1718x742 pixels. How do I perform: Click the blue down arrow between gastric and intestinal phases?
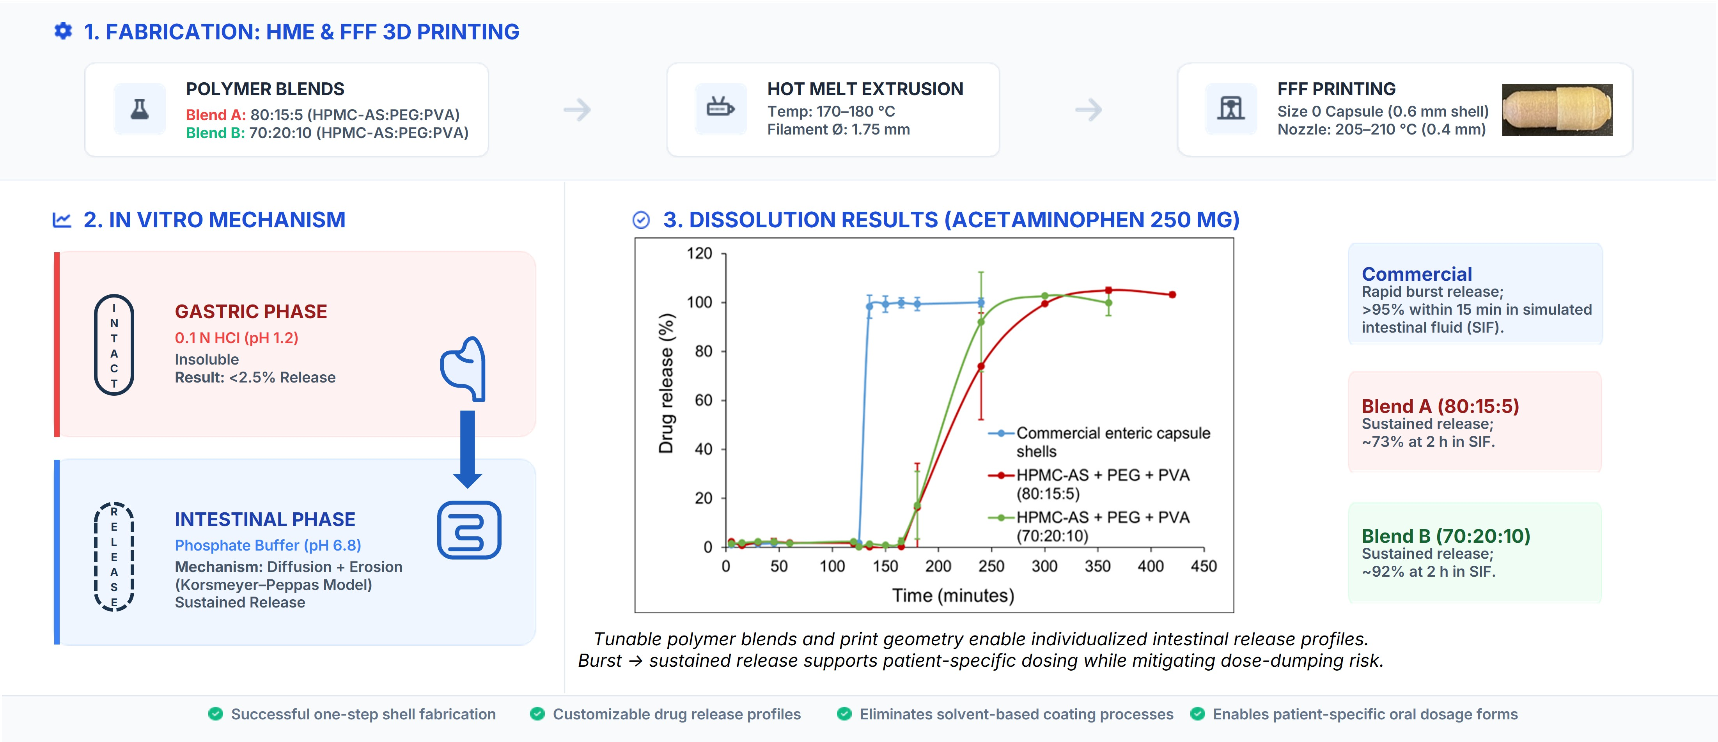click(x=468, y=449)
